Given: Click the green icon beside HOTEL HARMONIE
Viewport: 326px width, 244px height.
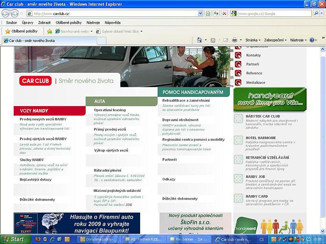Looking at the screenshot, I should pos(238,140).
